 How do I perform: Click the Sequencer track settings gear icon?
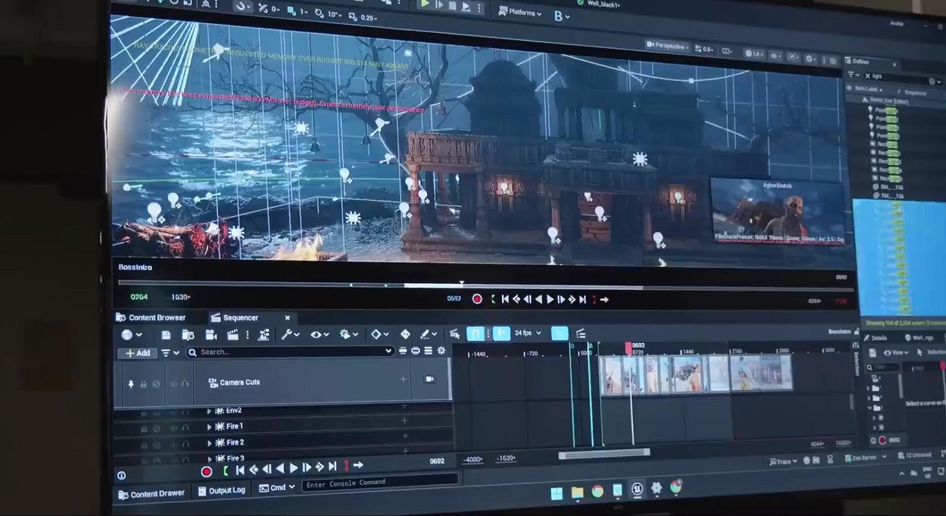coord(441,351)
